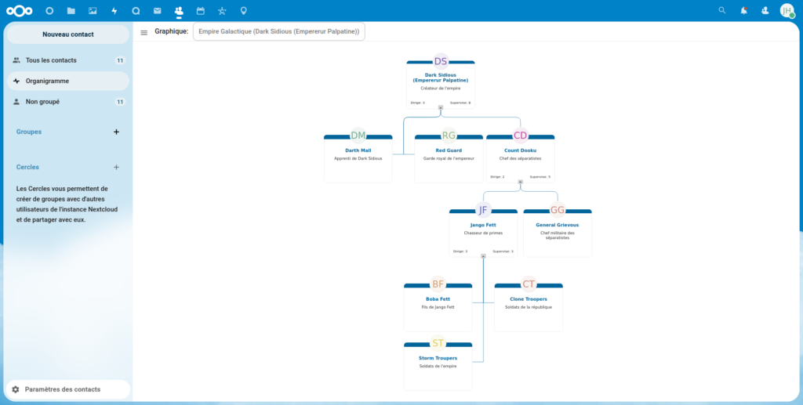Open Paramètres des contacts
Image resolution: width=803 pixels, height=405 pixels.
[68, 389]
